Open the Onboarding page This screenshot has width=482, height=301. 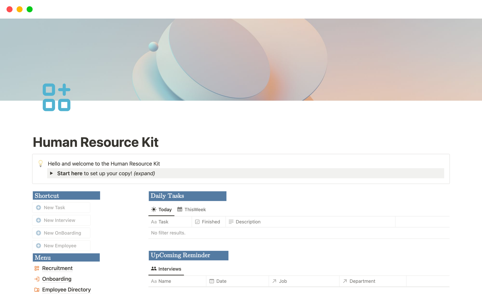click(57, 279)
